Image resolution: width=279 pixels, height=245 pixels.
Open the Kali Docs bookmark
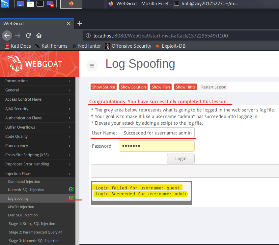18,46
